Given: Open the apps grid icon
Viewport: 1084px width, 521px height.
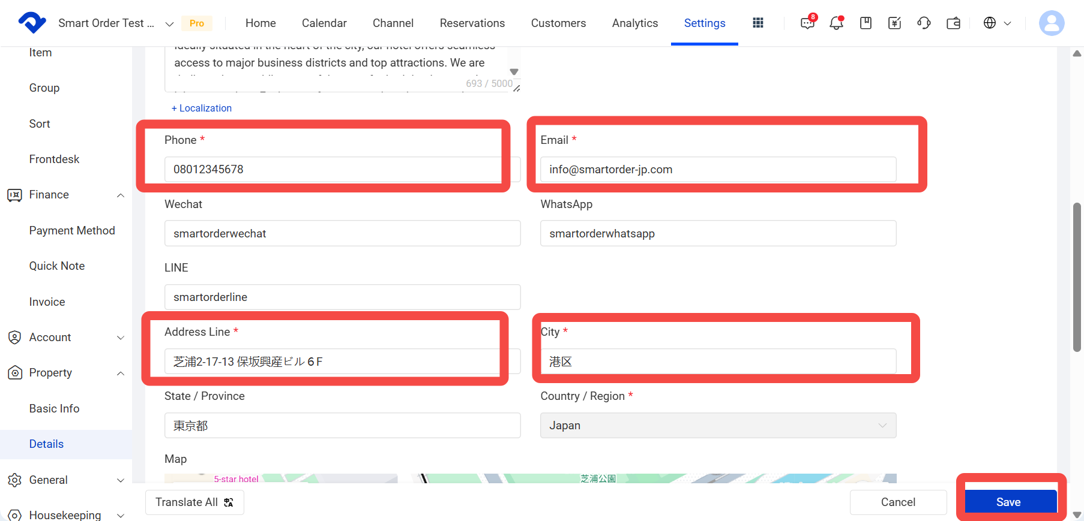Looking at the screenshot, I should [x=758, y=23].
